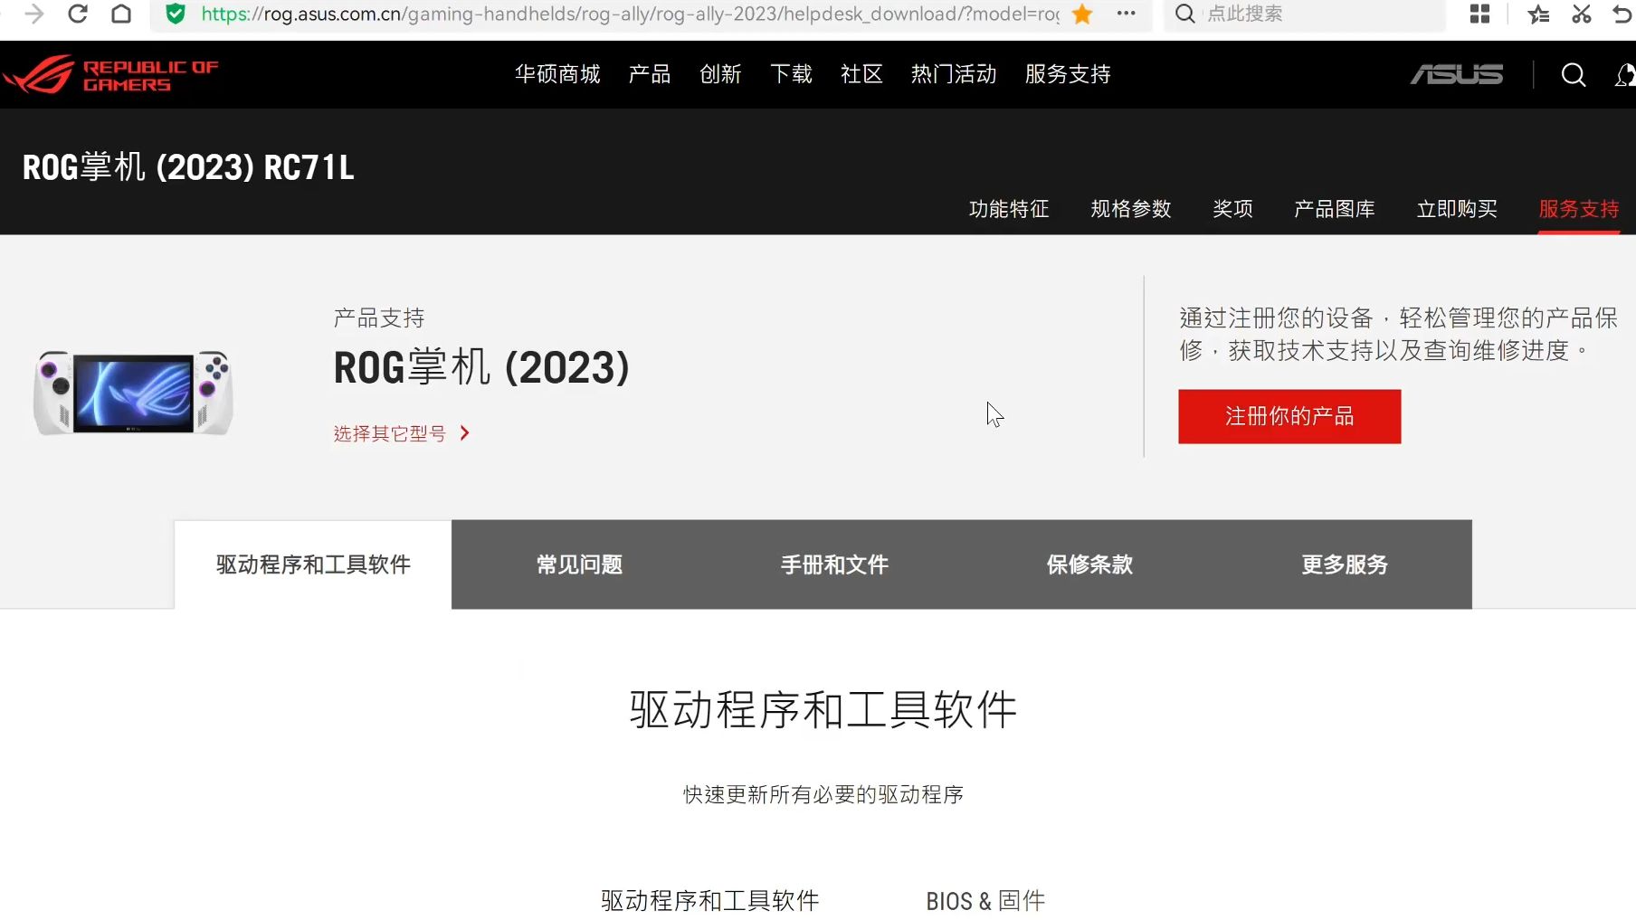1636x920 pixels.
Task: Switch to the 产品图库 product tab
Action: coord(1335,209)
